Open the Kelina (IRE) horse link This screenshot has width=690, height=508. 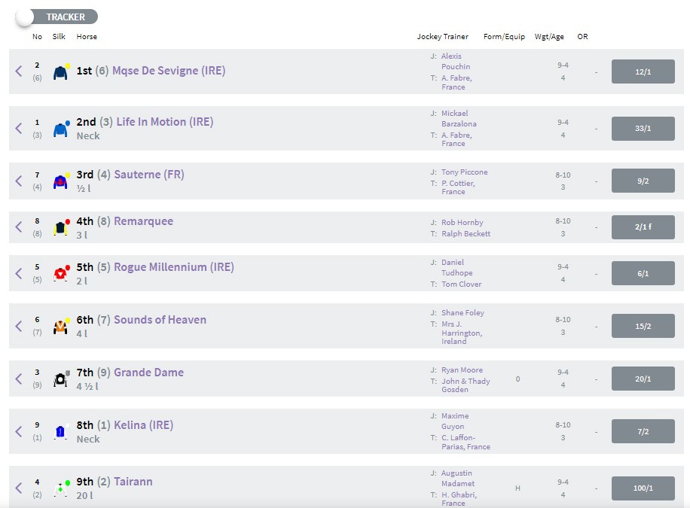(143, 425)
